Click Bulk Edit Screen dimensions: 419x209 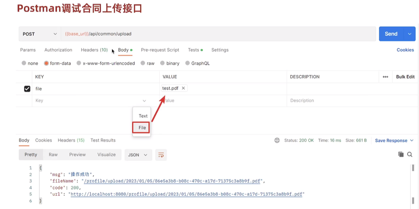coord(405,76)
